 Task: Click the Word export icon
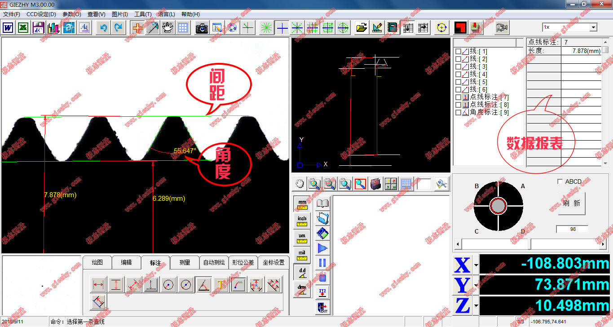[x=8, y=28]
